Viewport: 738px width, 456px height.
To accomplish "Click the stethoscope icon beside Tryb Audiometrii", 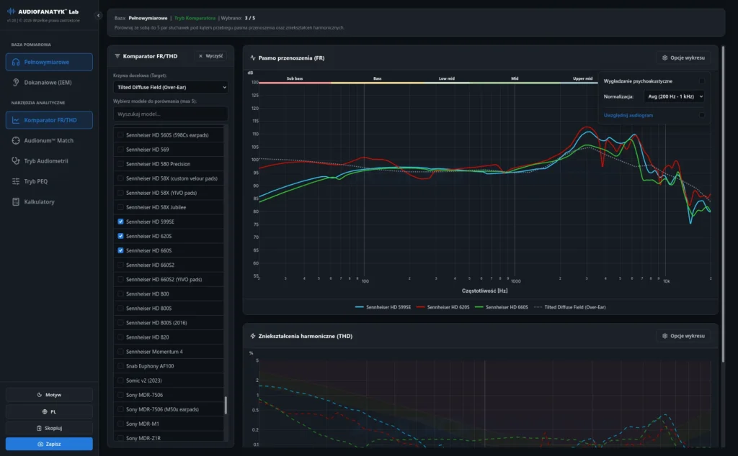I will 16,160.
